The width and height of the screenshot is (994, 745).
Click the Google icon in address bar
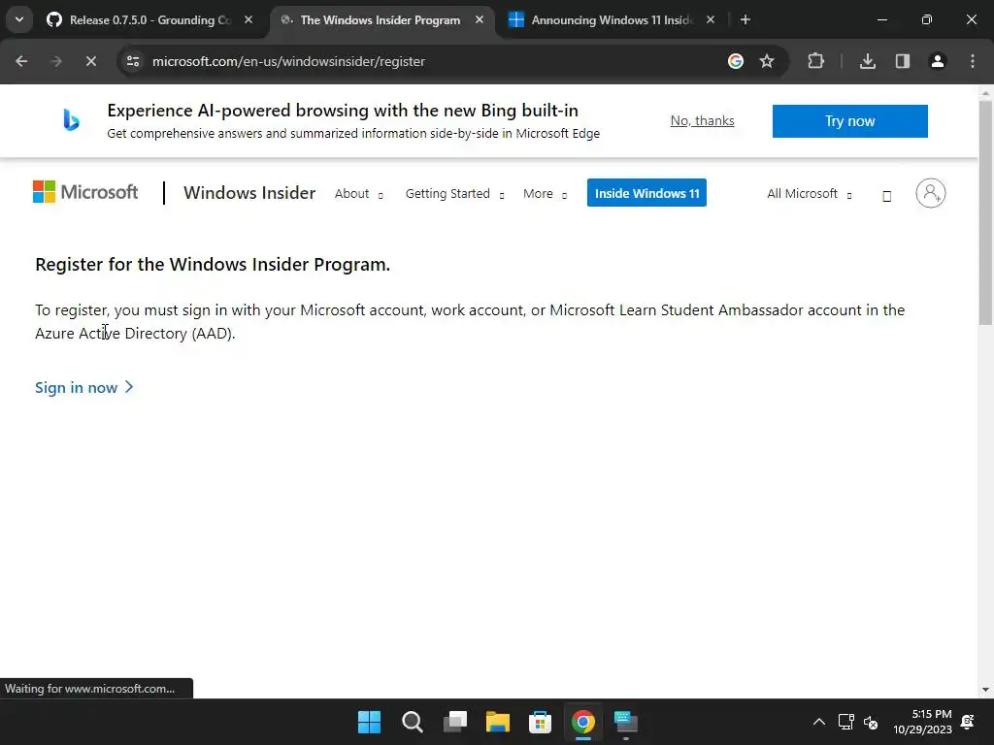tap(736, 61)
